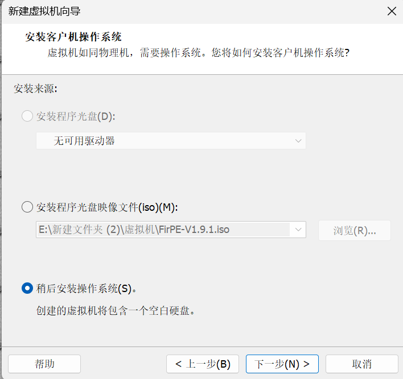
Task: Select the 稍后安装操作系统(S) radio circle
Action: [x=27, y=289]
